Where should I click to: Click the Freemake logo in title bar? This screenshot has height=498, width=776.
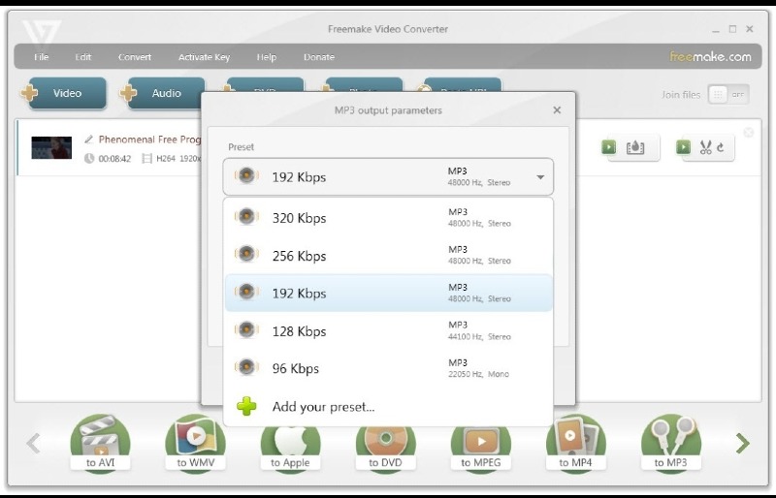[x=42, y=32]
